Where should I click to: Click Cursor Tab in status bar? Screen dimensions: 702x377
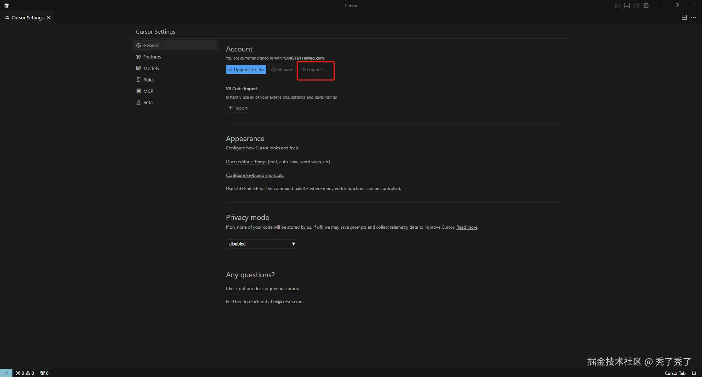pyautogui.click(x=675, y=373)
